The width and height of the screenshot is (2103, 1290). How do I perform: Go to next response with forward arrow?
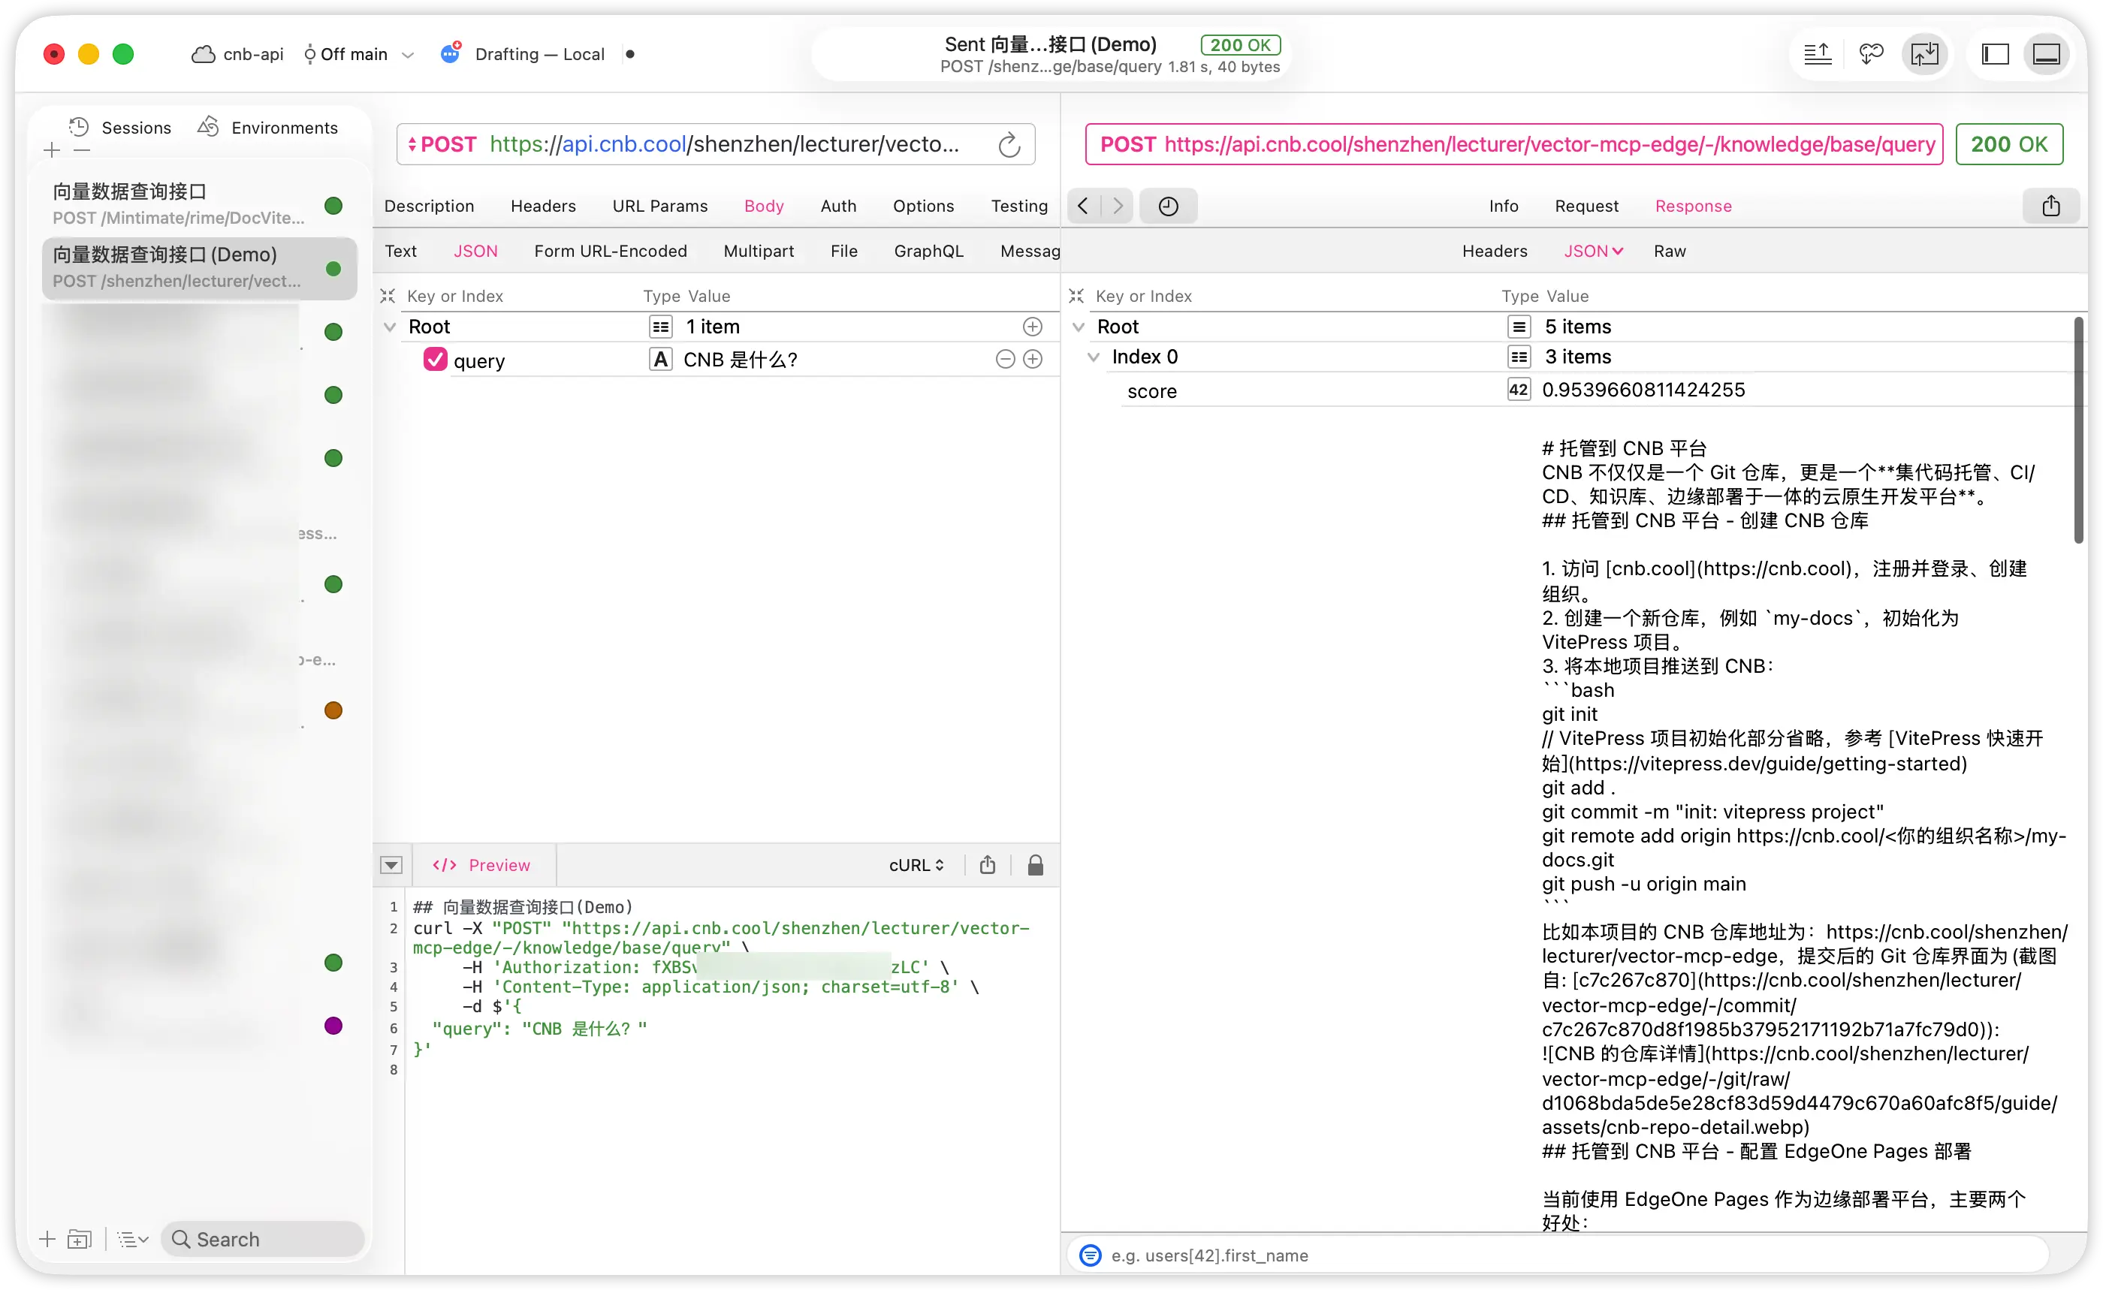pos(1118,206)
